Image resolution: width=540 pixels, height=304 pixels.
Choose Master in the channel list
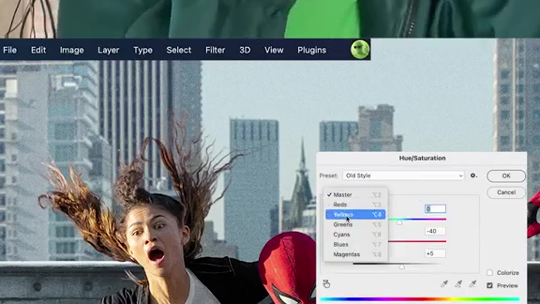[355, 195]
